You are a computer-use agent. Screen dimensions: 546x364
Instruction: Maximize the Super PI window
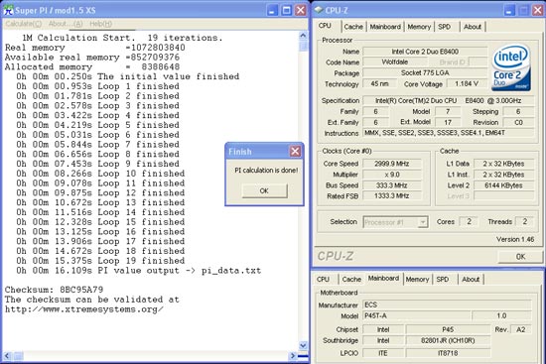coord(286,10)
